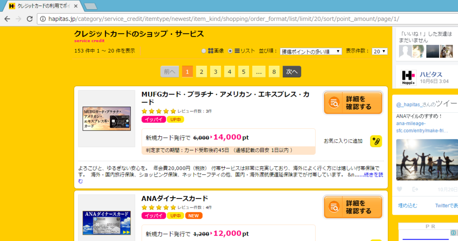Go to pagination page 1
Screen dimensions: 458x241
coord(187,72)
